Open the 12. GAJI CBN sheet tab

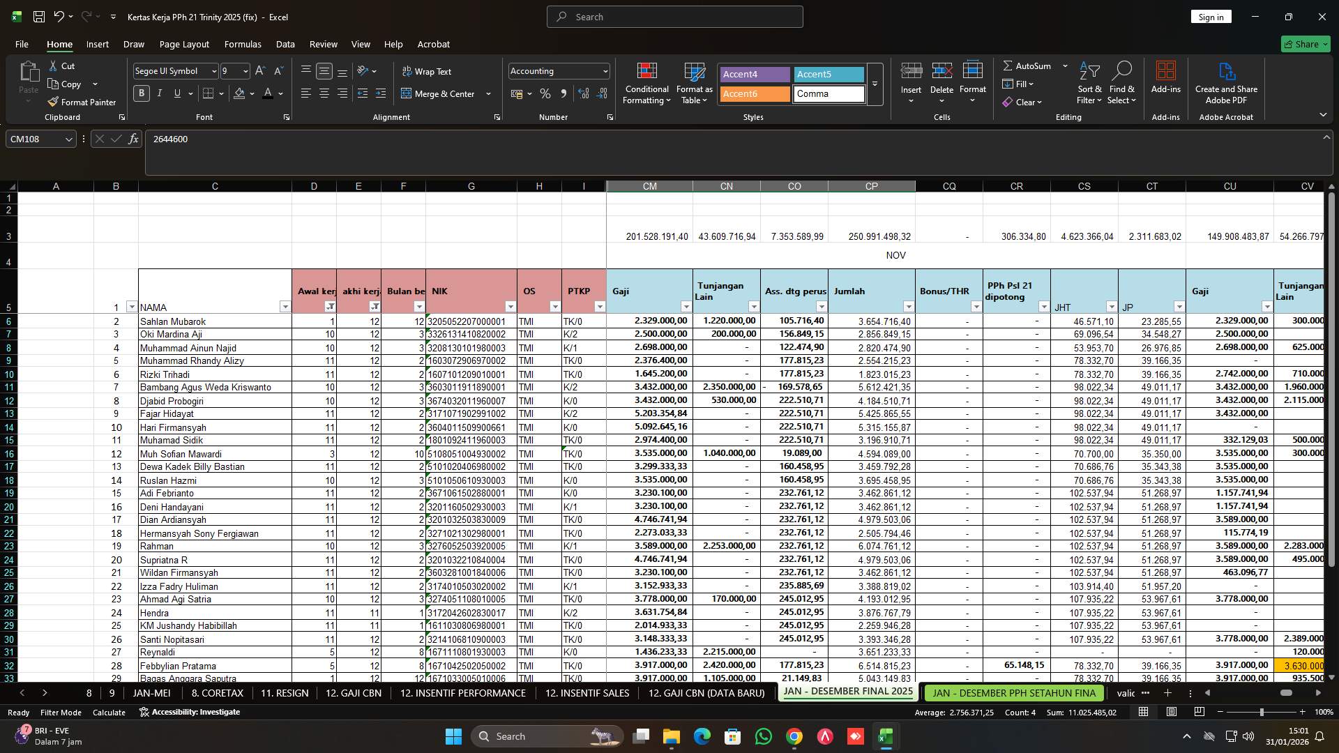coord(353,693)
